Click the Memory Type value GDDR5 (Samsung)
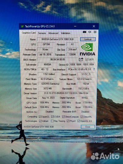This screenshot has height=164, width=123. pyautogui.click(x=50, y=84)
